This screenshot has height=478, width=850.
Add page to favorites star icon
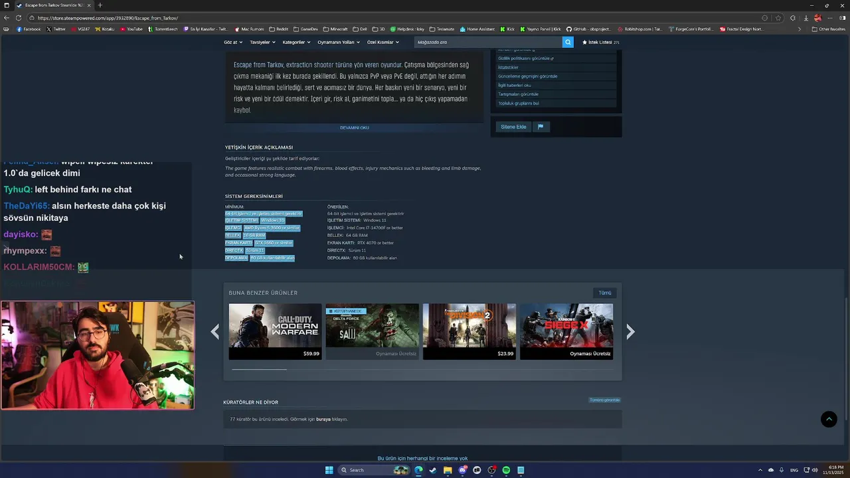click(x=778, y=18)
